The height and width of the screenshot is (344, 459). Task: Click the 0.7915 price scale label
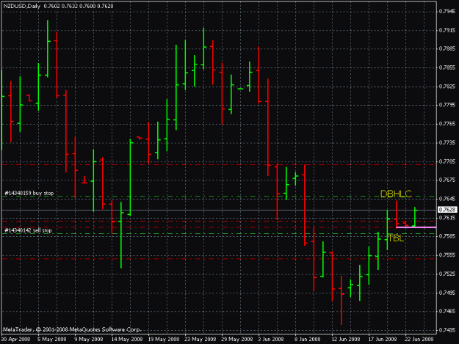click(x=447, y=30)
